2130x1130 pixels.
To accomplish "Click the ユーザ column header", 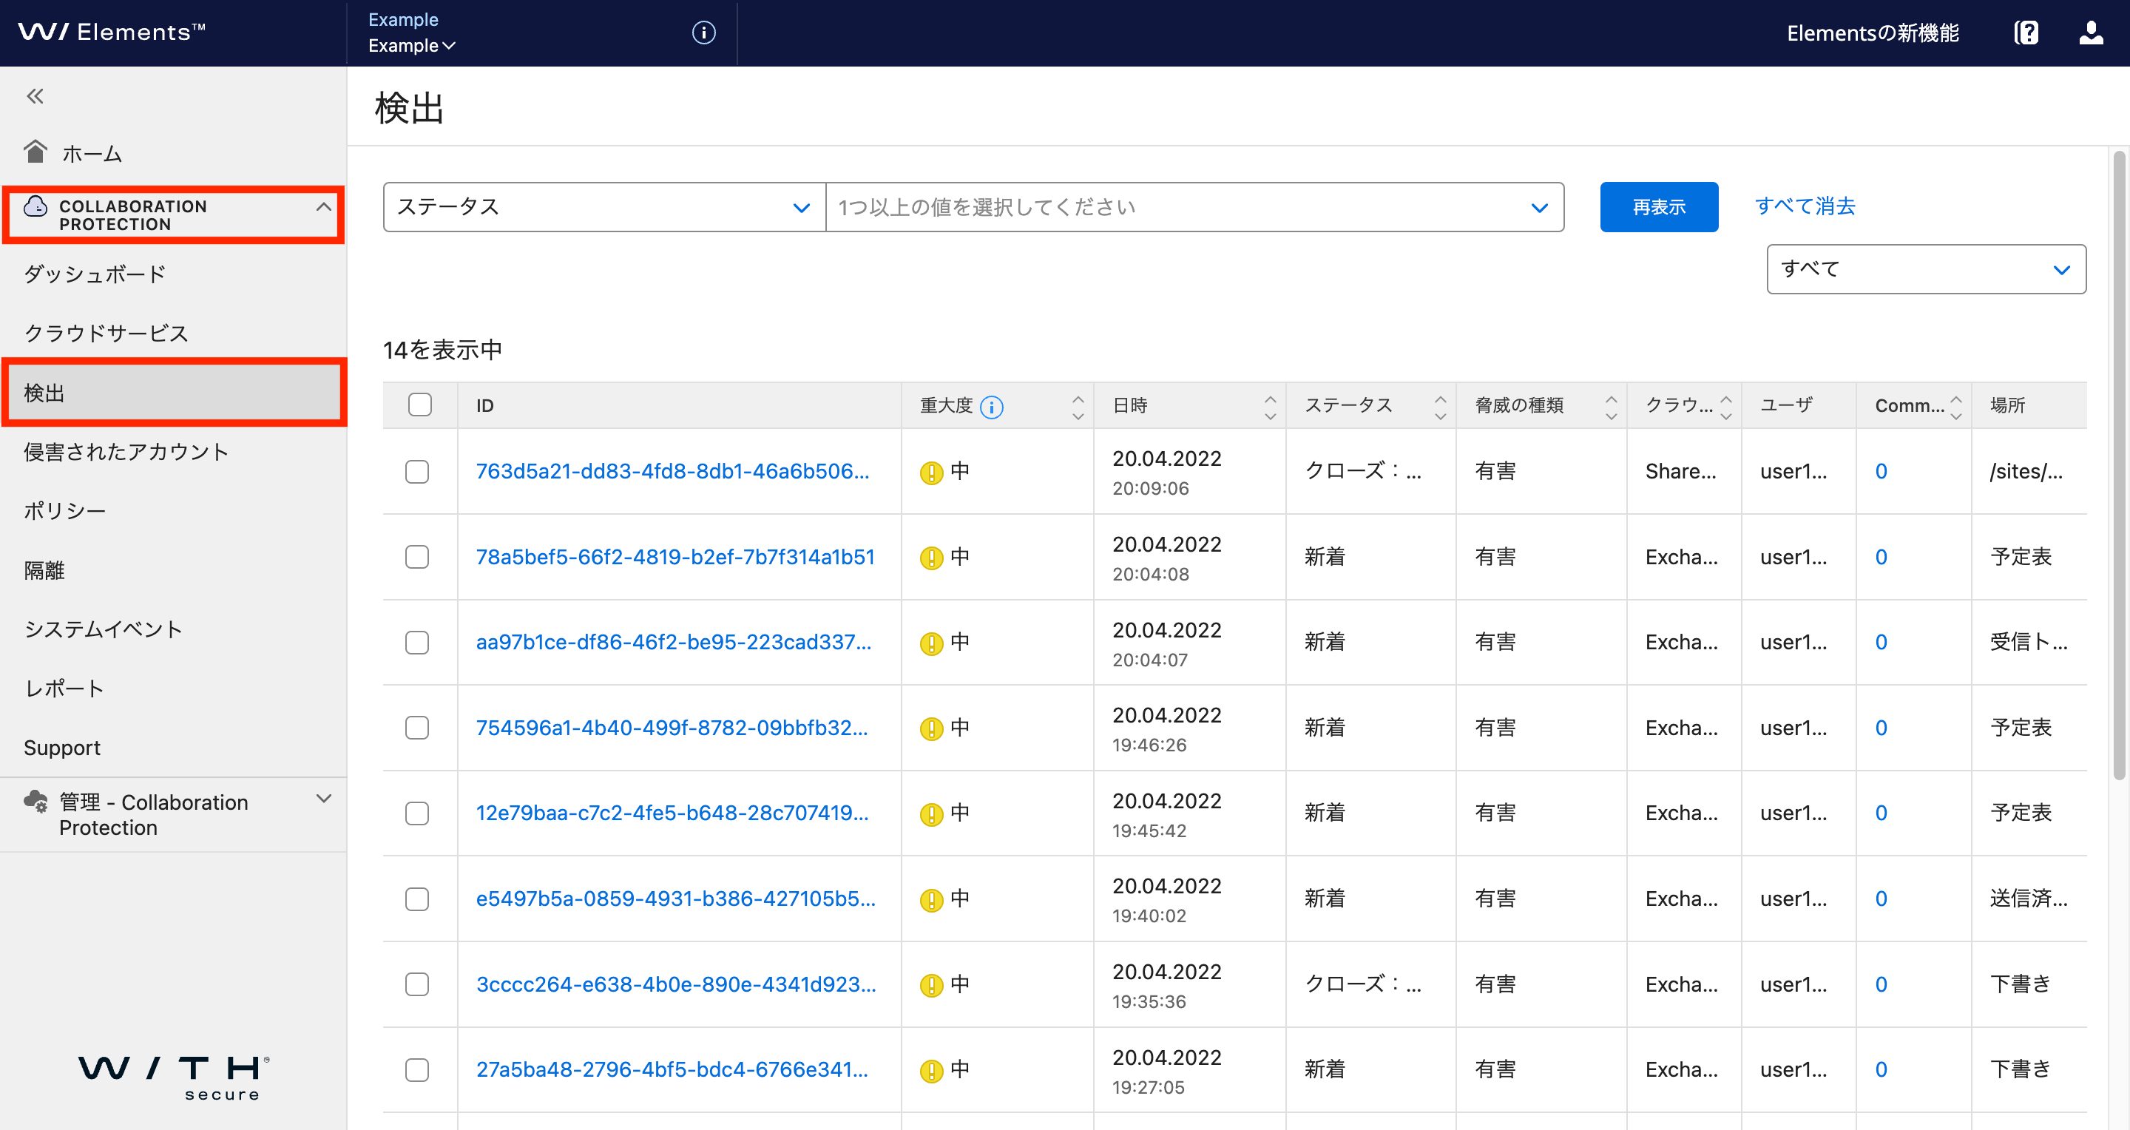I will click(x=1787, y=405).
